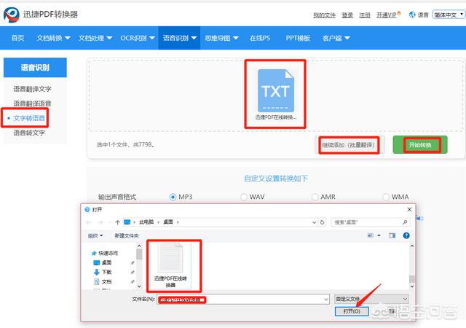Click the 注册 link

365,15
